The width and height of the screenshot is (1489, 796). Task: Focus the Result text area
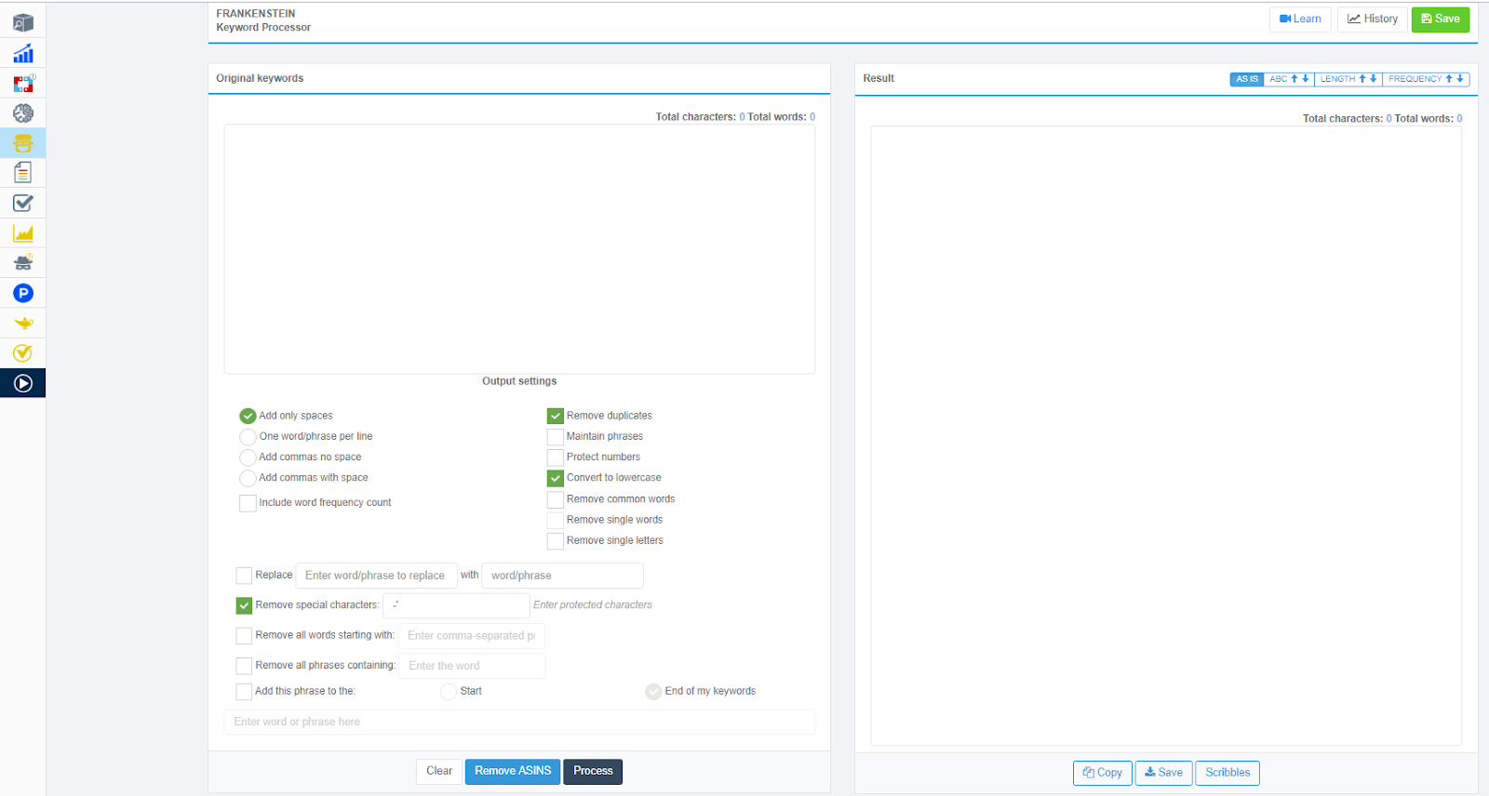coord(1166,436)
